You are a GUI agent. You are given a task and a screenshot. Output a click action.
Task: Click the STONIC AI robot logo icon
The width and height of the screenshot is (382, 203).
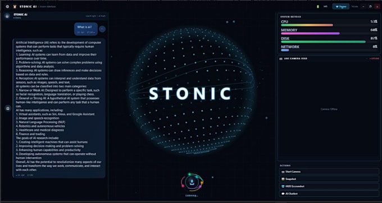pos(15,7)
